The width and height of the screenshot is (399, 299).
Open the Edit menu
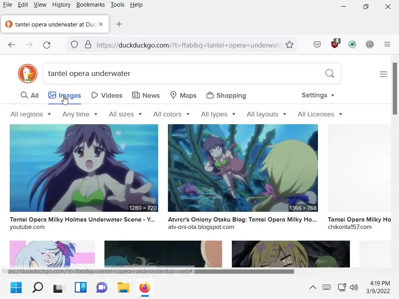23,5
